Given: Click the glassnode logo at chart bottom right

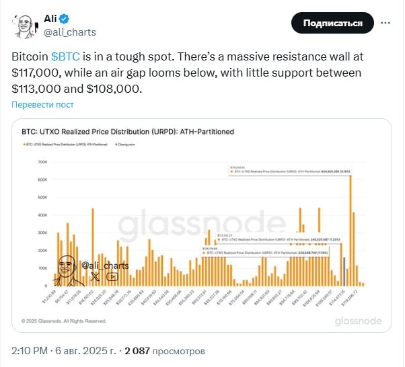Looking at the screenshot, I should [x=359, y=321].
